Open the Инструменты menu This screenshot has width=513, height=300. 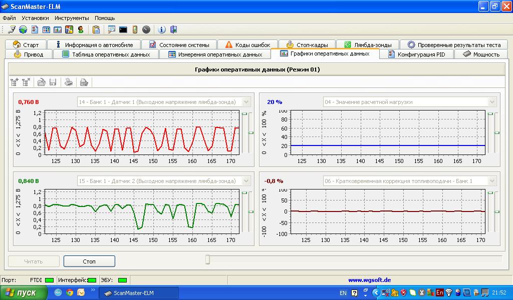coord(72,18)
